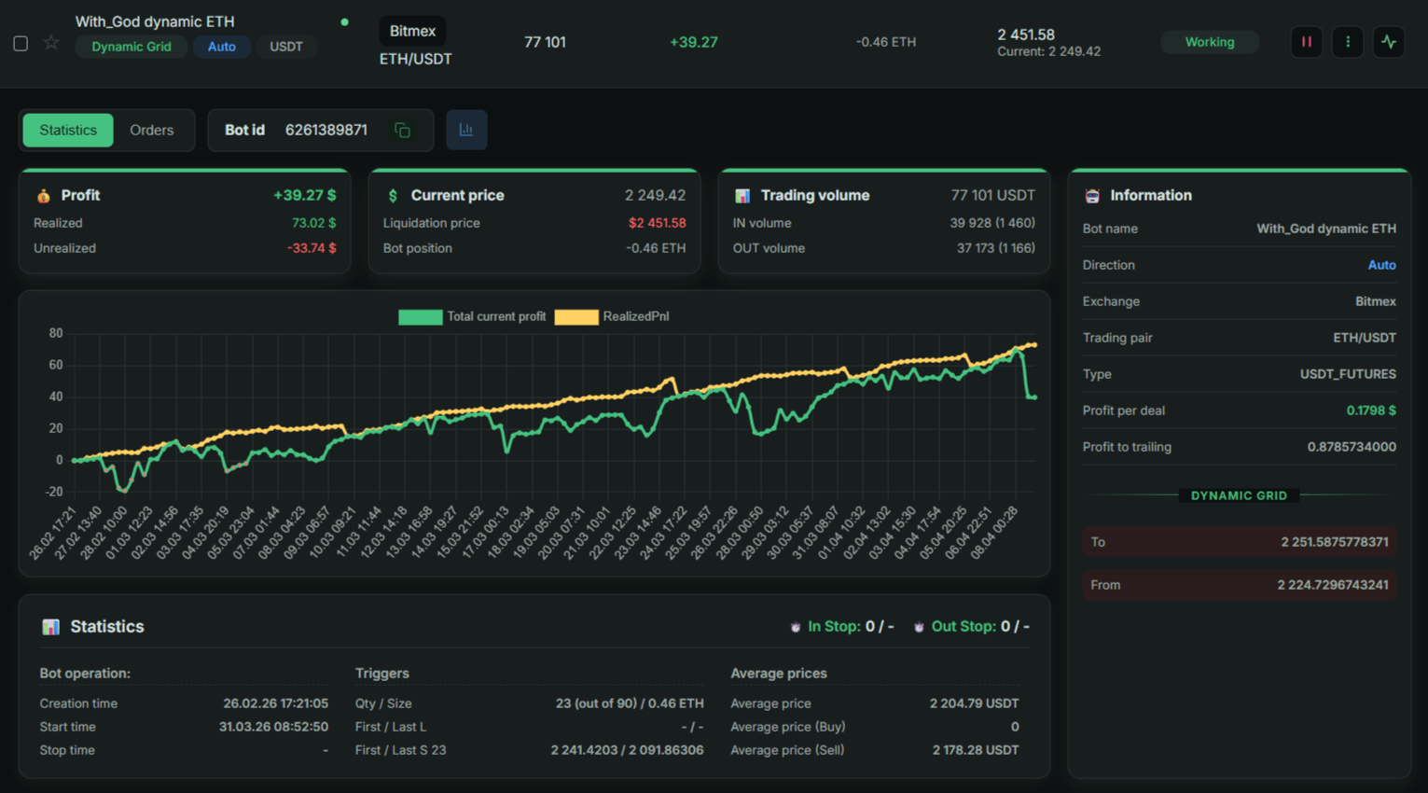
Task: Click the Information panel exchange icon
Action: (x=1092, y=195)
